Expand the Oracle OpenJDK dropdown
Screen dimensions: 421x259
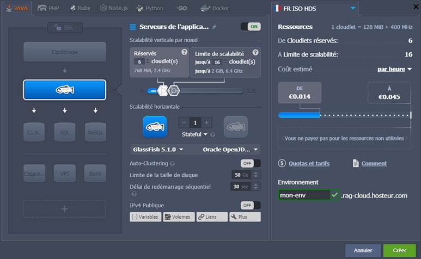click(x=231, y=150)
